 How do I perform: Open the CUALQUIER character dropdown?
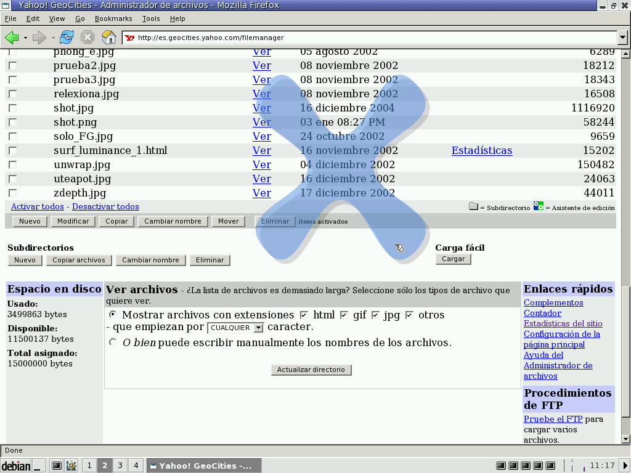pos(235,328)
